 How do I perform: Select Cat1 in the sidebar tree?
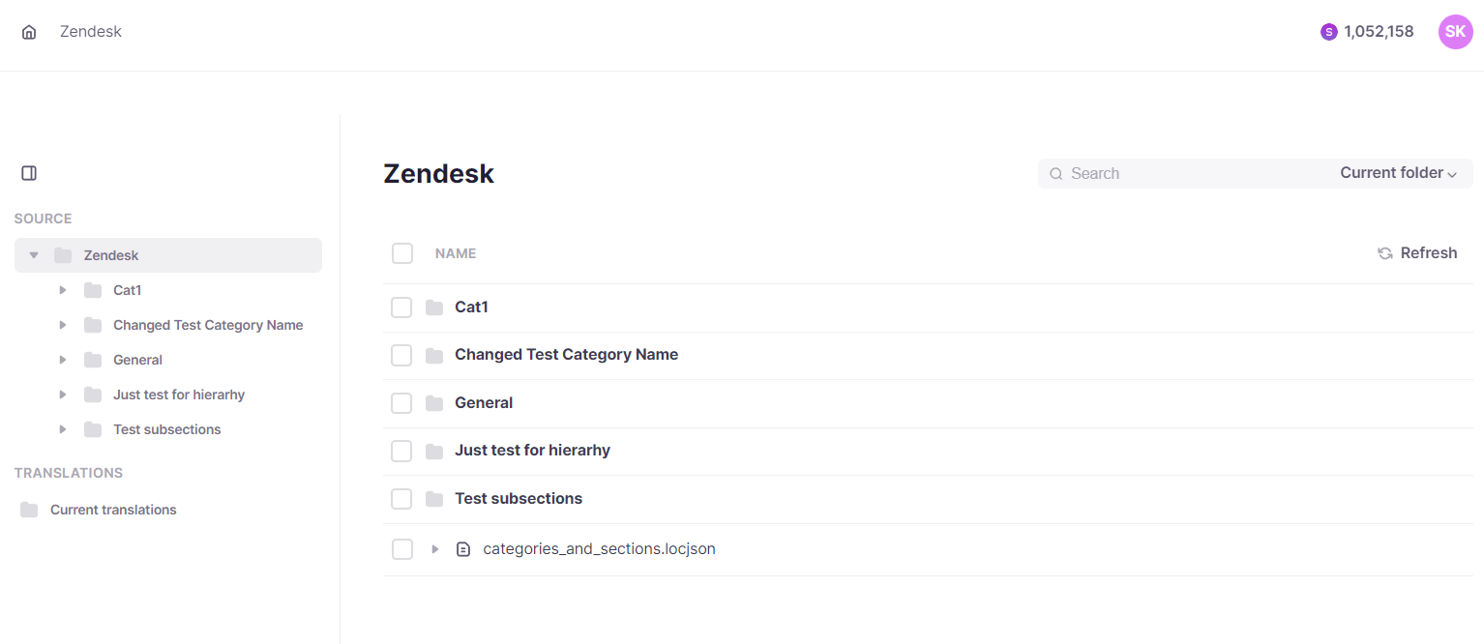click(128, 290)
